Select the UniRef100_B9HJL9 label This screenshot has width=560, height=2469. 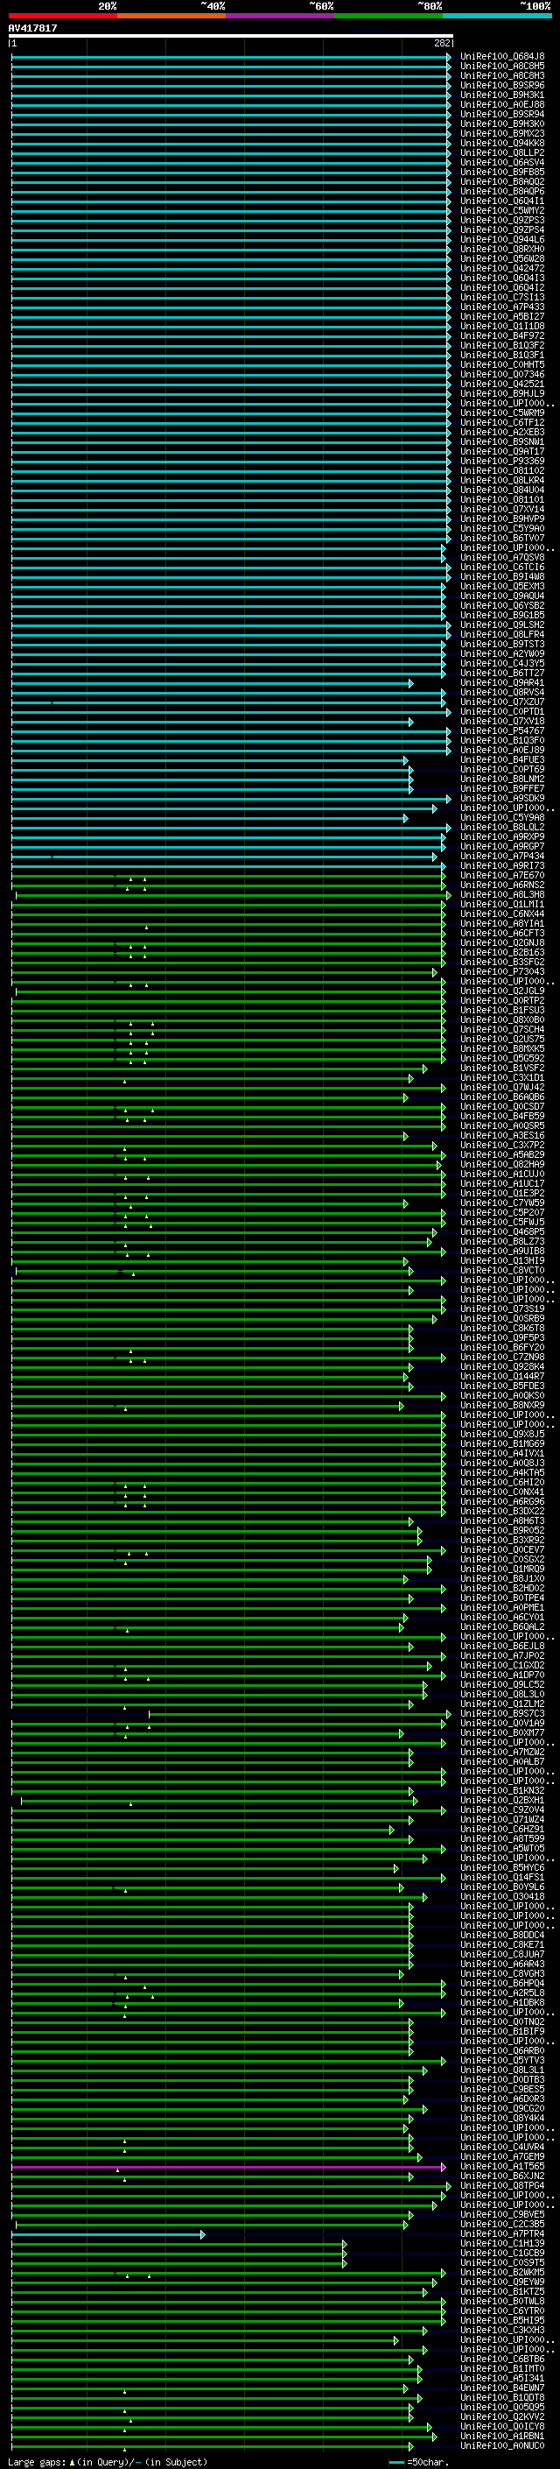point(502,393)
